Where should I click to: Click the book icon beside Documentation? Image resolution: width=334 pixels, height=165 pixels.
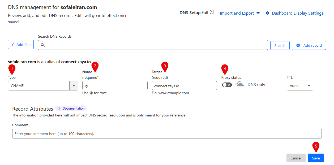[59, 108]
